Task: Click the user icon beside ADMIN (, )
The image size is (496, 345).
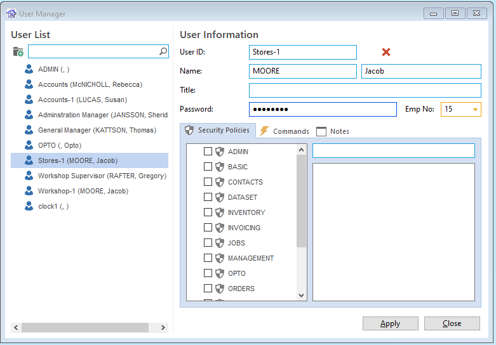Action: (29, 69)
